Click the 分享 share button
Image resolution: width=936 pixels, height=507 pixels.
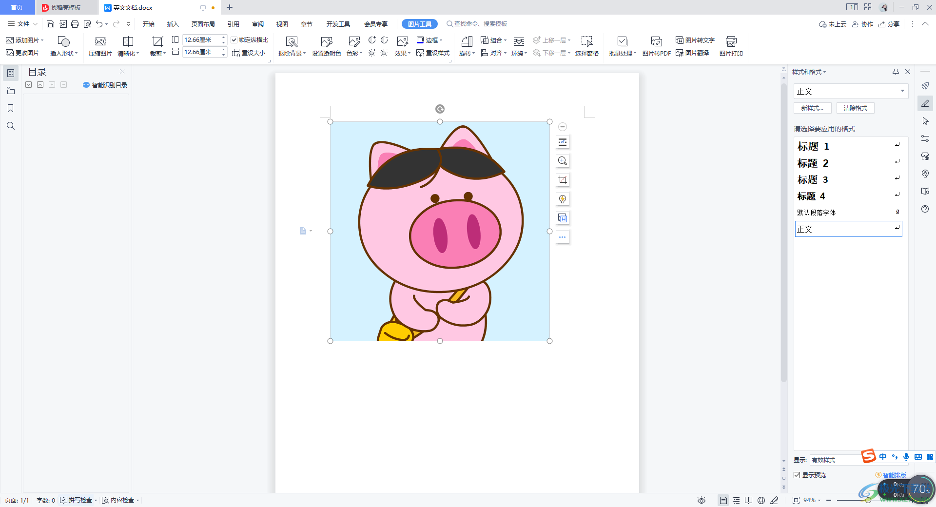coord(889,24)
